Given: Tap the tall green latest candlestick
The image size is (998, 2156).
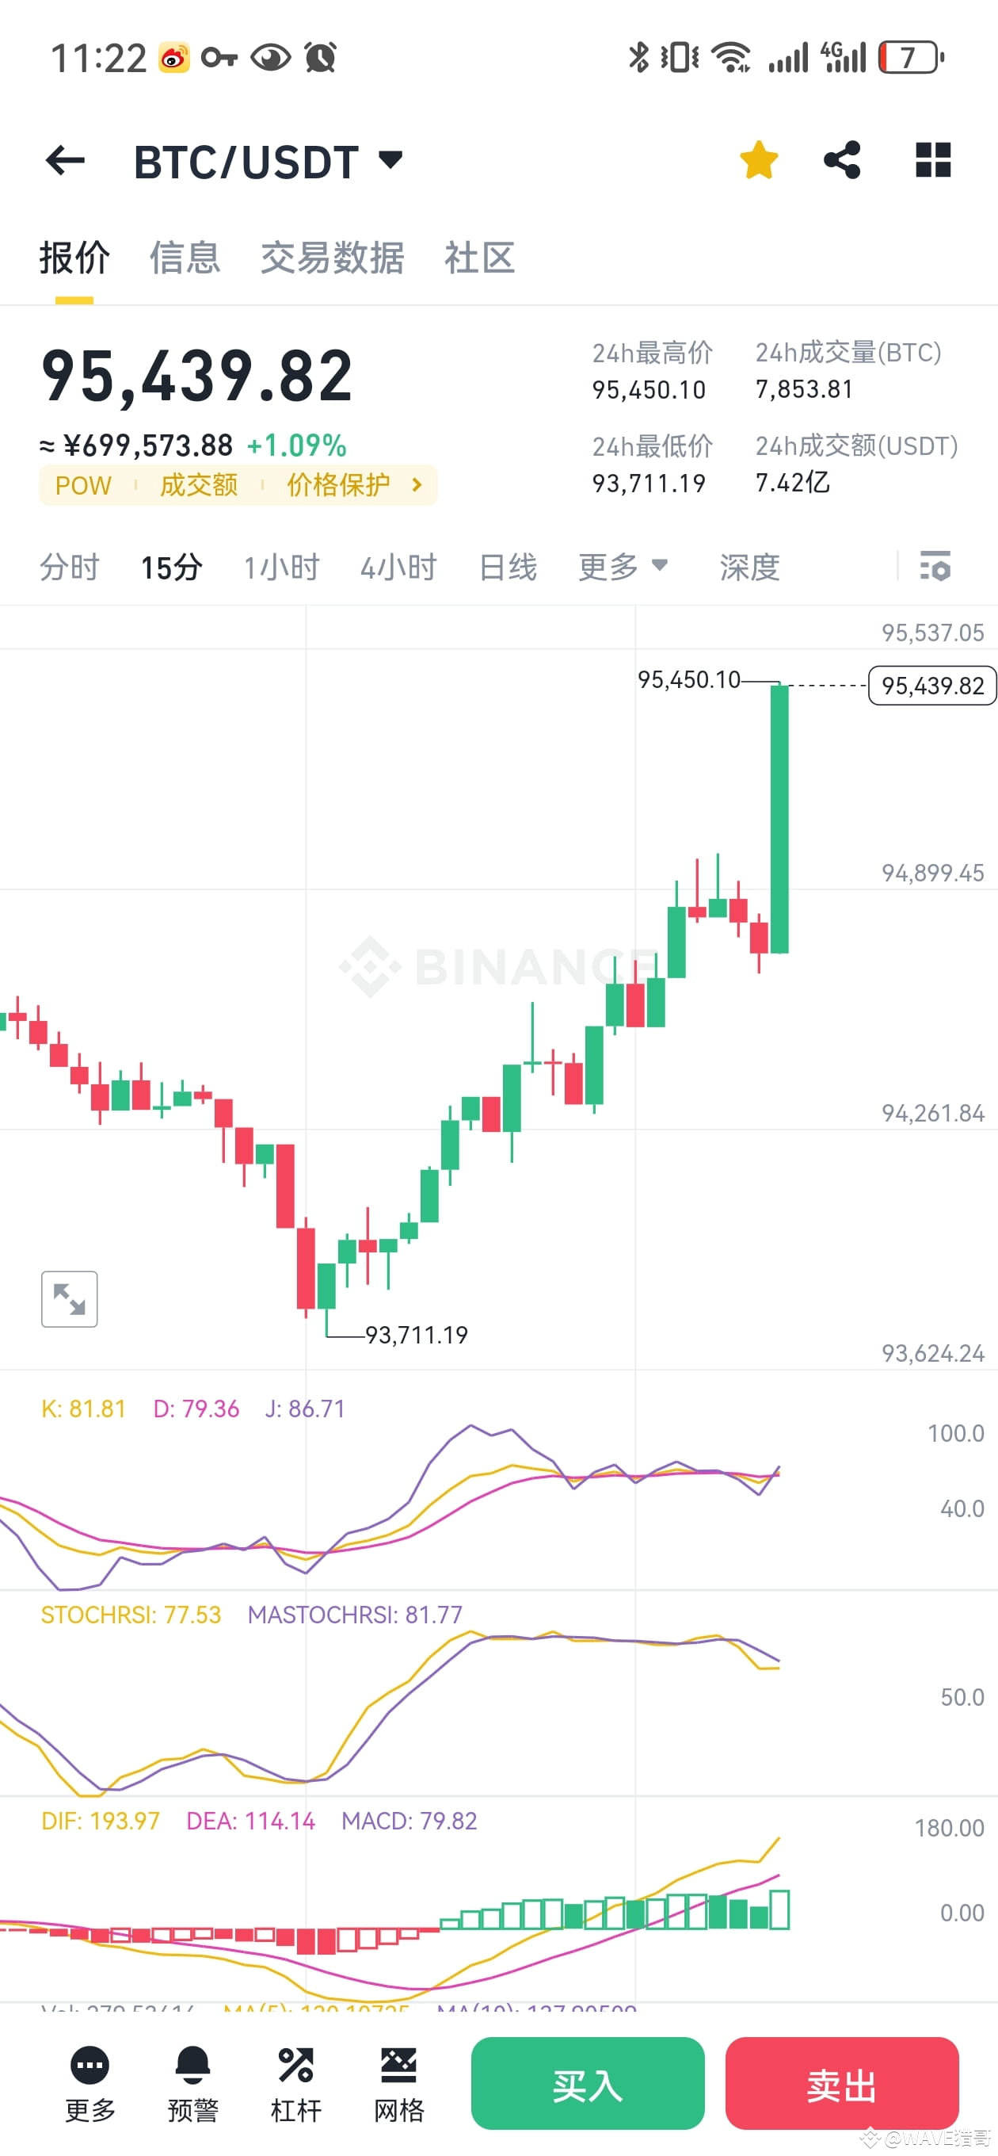Looking at the screenshot, I should point(779,819).
